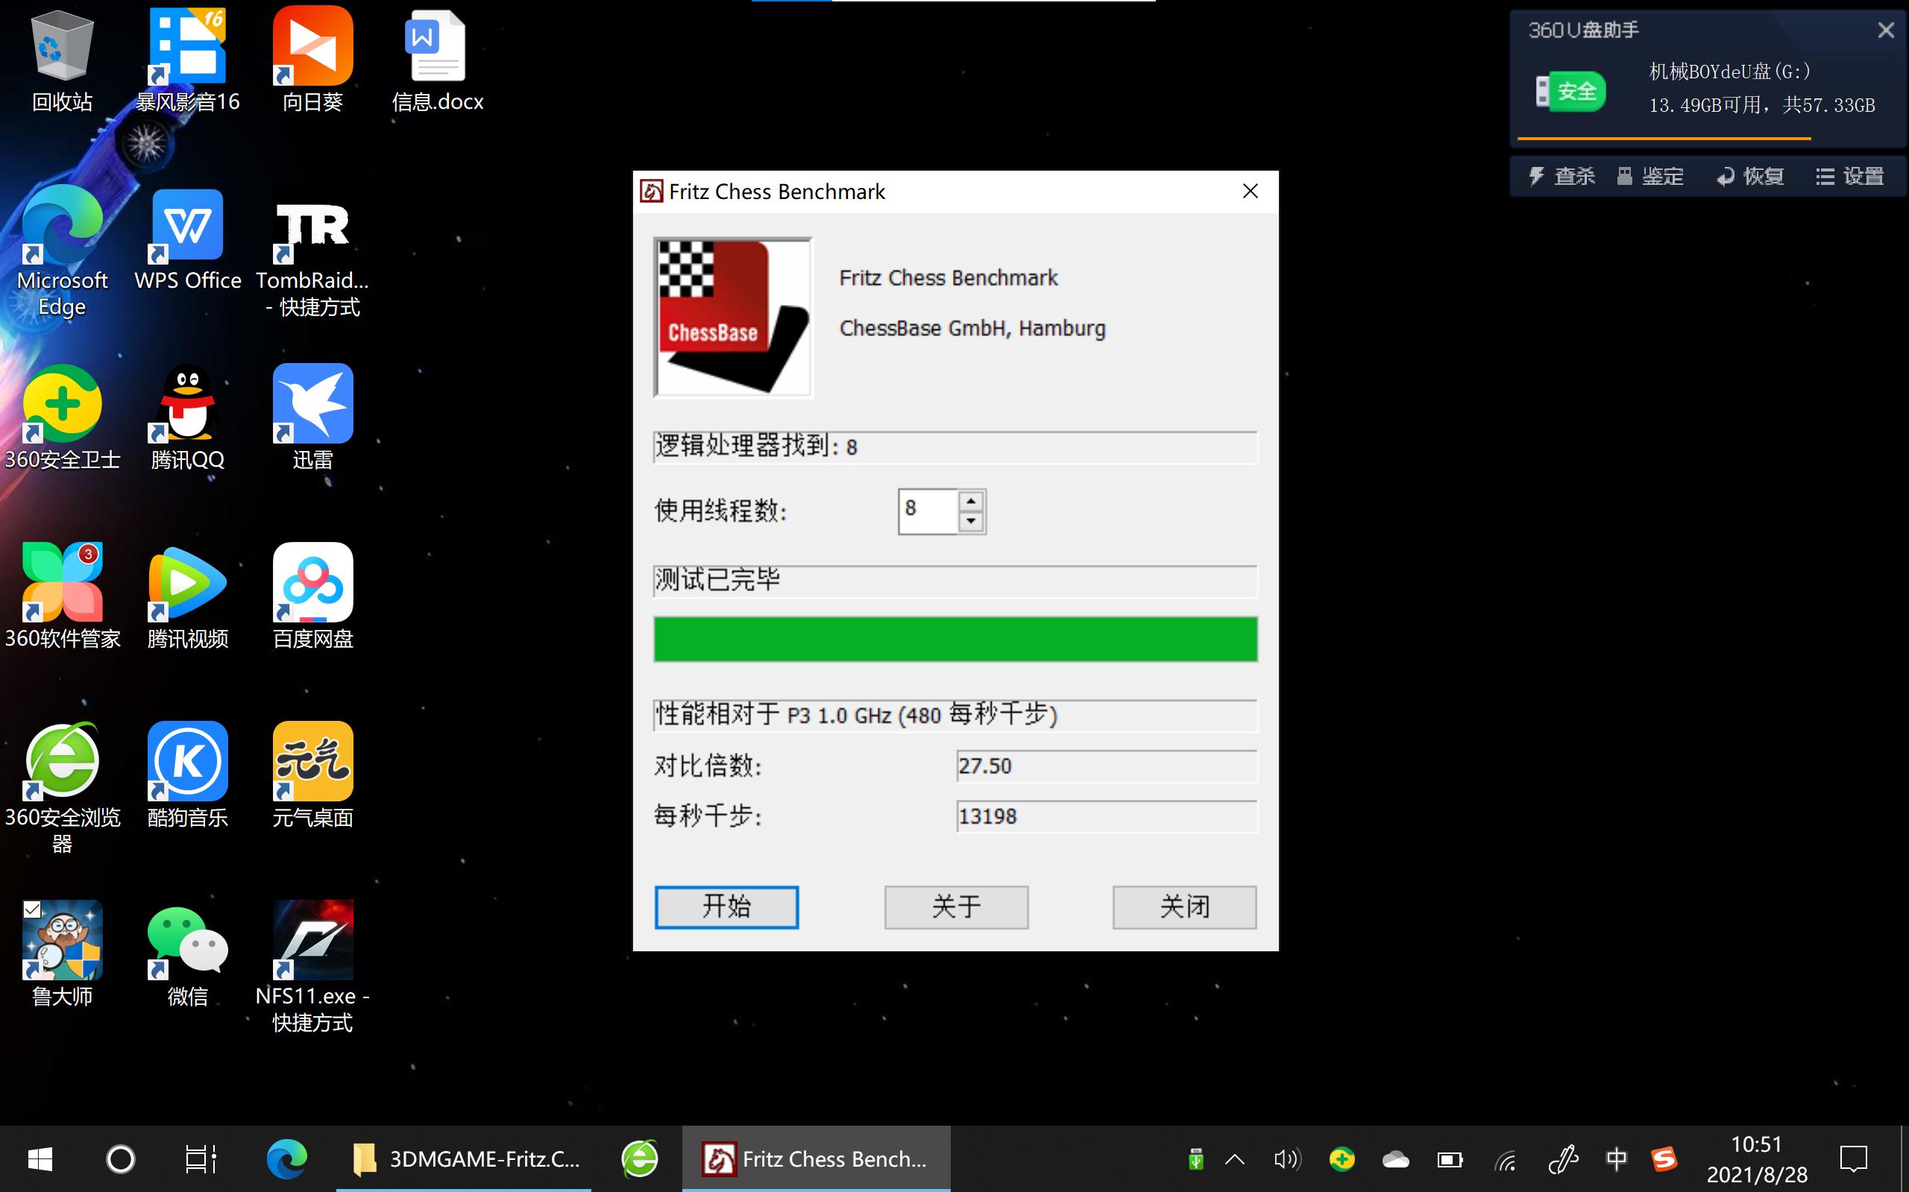This screenshot has width=1909, height=1192.
Task: Decrease thread count with the down arrow
Action: click(x=972, y=521)
